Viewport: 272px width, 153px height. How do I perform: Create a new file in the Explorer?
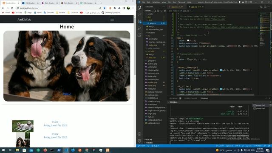(155, 11)
